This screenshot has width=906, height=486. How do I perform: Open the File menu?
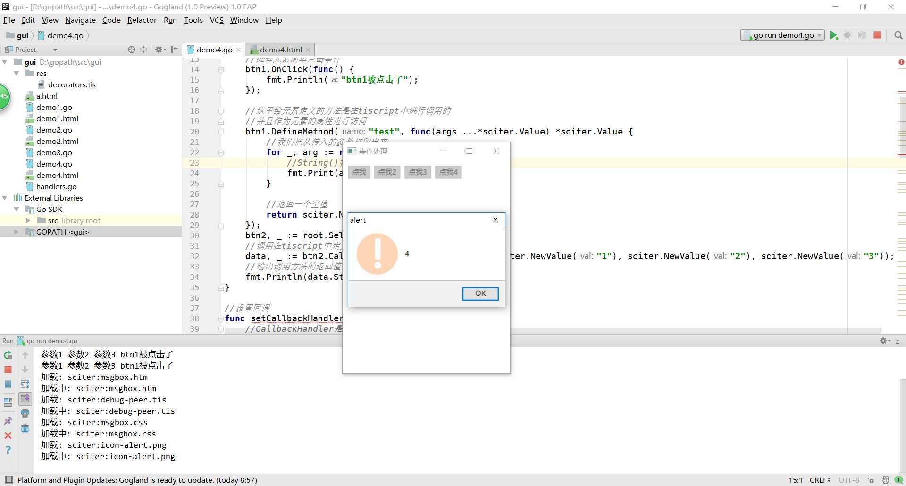pos(9,20)
